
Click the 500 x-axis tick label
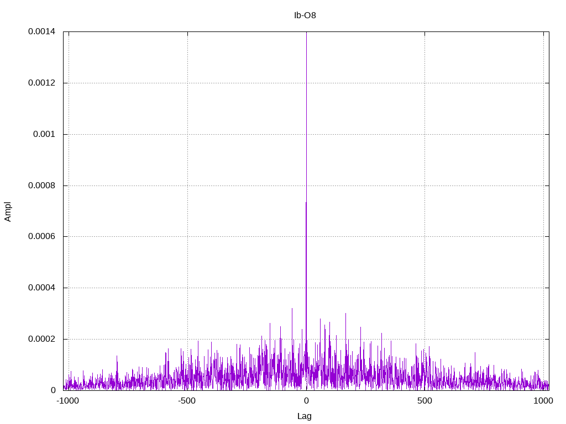[x=424, y=401]
